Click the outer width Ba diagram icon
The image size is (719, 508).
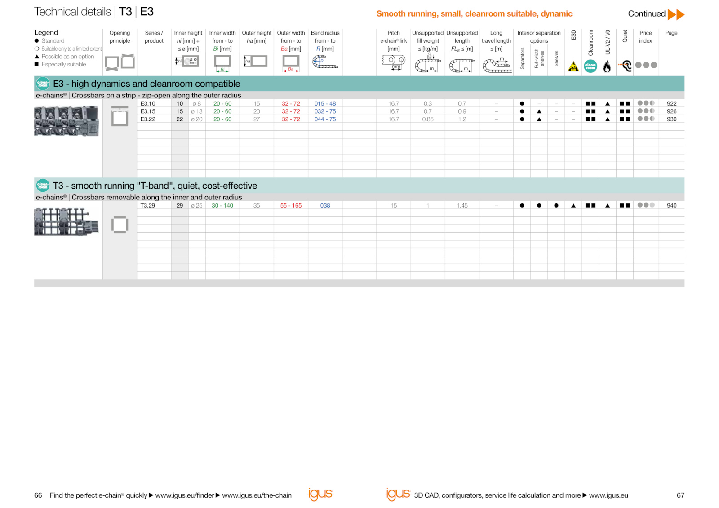[291, 63]
